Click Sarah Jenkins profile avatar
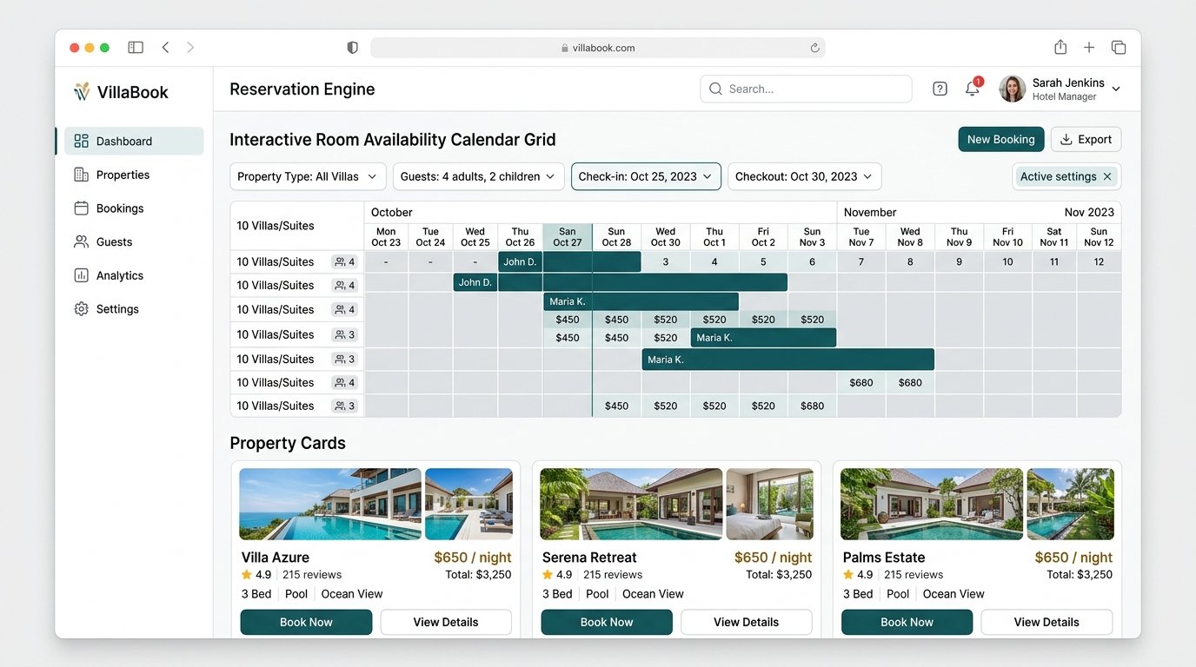Screen dimensions: 1196x667 click(x=1013, y=89)
